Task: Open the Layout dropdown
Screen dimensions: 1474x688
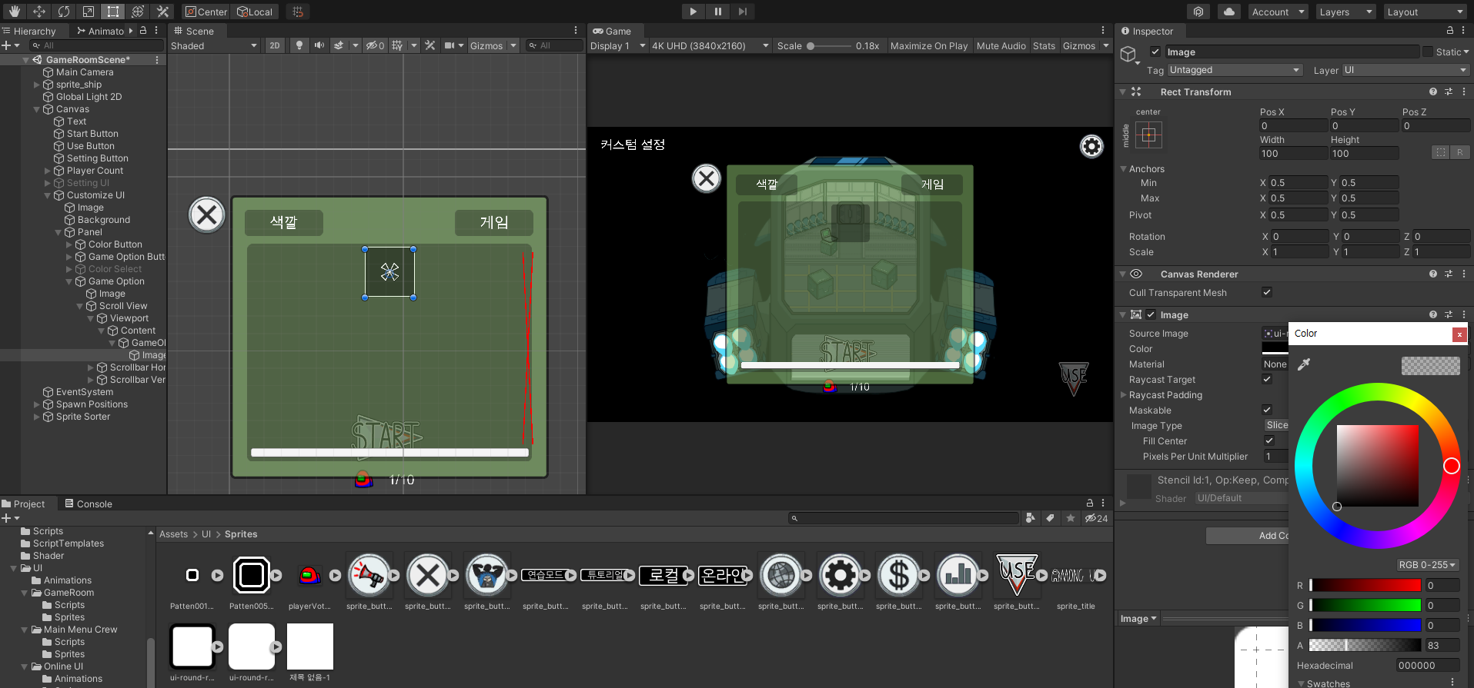Action: tap(1424, 12)
